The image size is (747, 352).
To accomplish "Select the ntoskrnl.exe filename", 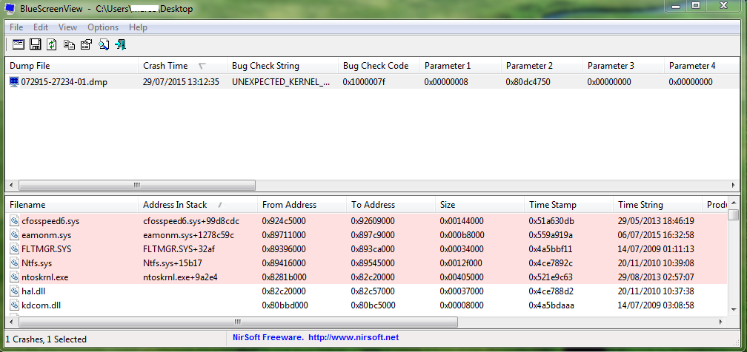I will click(44, 277).
